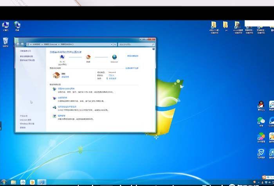Click the HomeGroup Joined link
Image resolution: width=274 pixels, height=186 pixels.
pos(111,75)
